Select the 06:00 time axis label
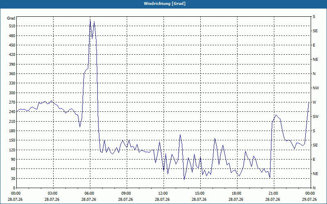Screen dimensions: 327x204 90,193
